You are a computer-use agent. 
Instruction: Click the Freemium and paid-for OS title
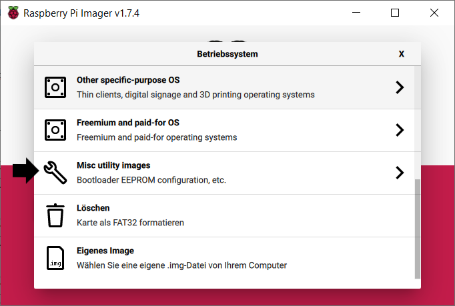(x=128, y=123)
